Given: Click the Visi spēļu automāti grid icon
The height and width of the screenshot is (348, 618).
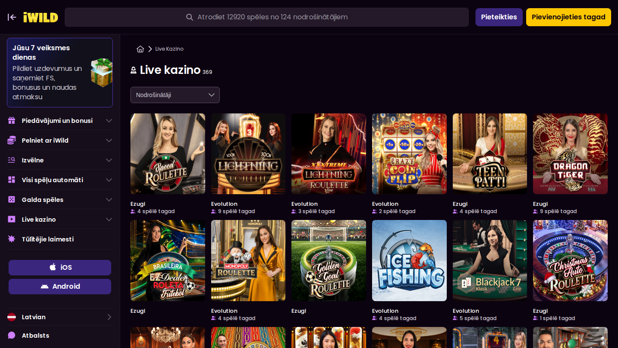Looking at the screenshot, I should tap(12, 180).
